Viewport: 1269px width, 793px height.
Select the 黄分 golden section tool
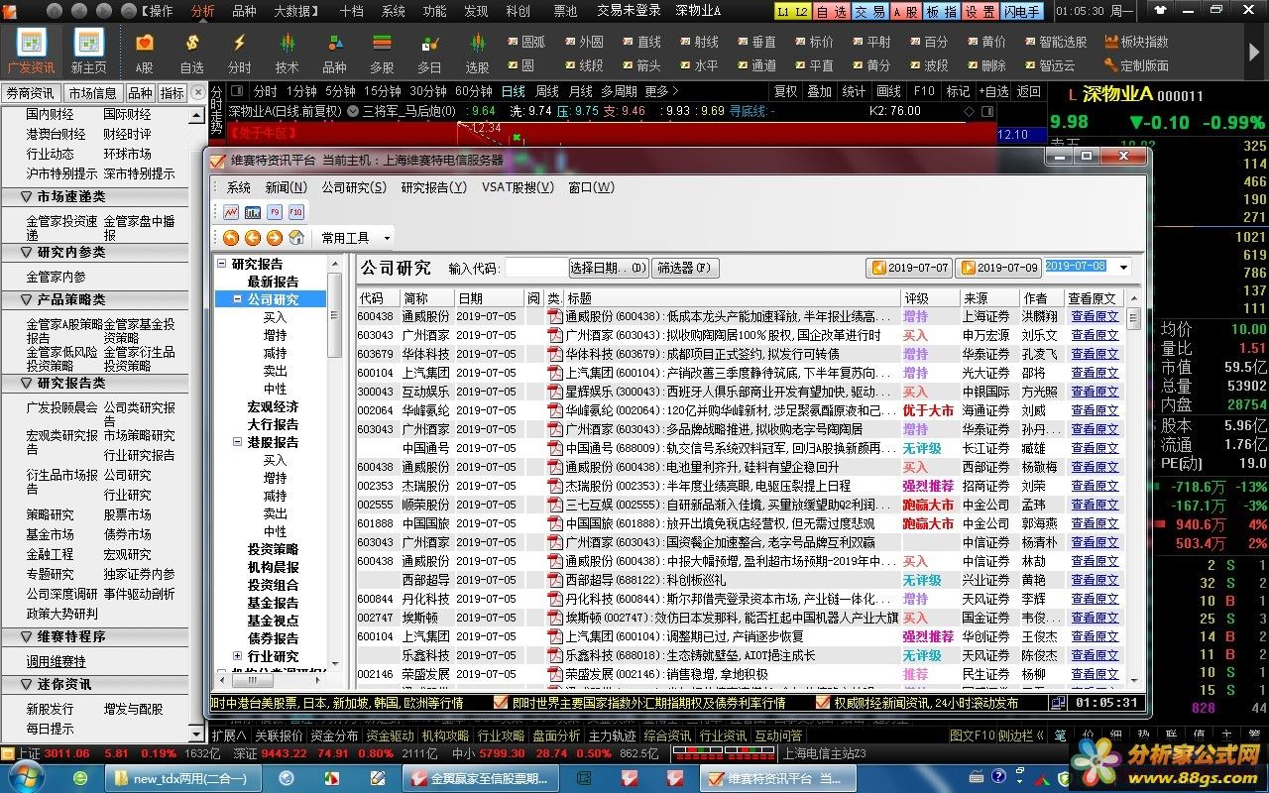[x=870, y=65]
